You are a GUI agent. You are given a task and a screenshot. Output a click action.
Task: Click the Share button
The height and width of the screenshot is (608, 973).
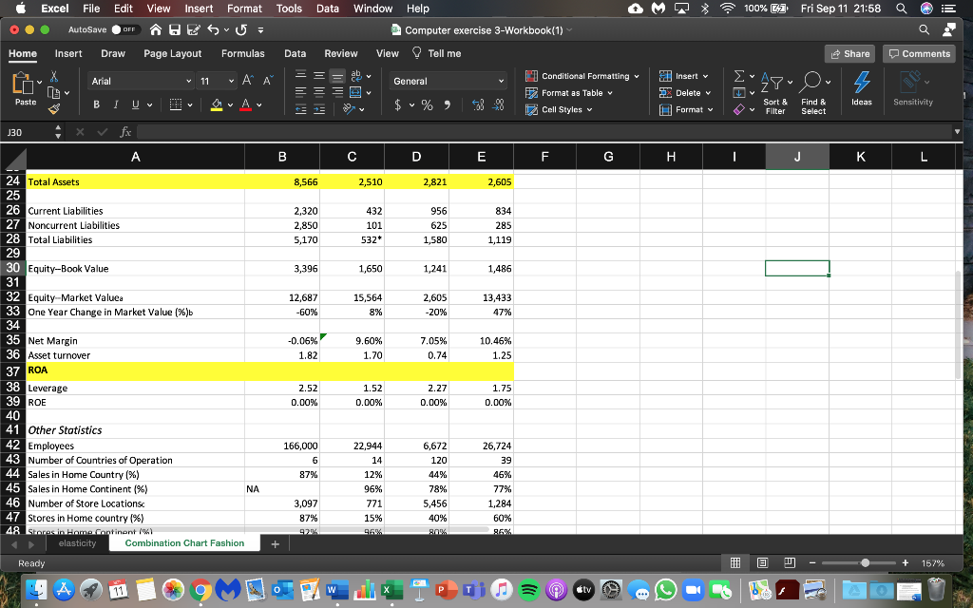coord(849,53)
